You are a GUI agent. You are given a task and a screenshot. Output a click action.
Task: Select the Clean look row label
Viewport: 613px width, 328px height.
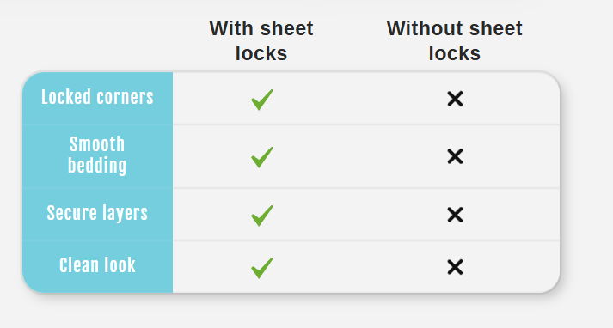97,265
